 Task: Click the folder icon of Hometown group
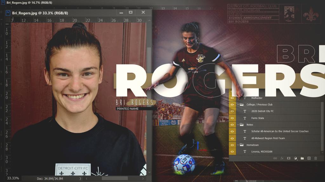tap(242, 145)
